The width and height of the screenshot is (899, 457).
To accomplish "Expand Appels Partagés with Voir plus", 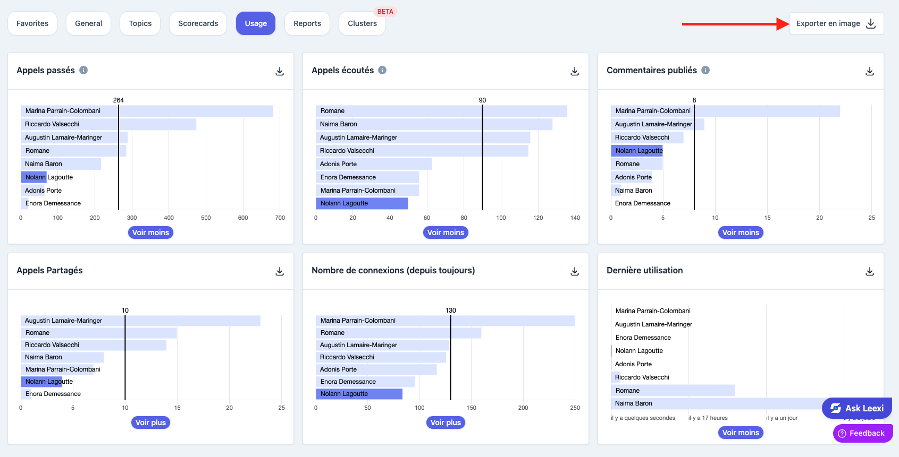I will pos(150,422).
